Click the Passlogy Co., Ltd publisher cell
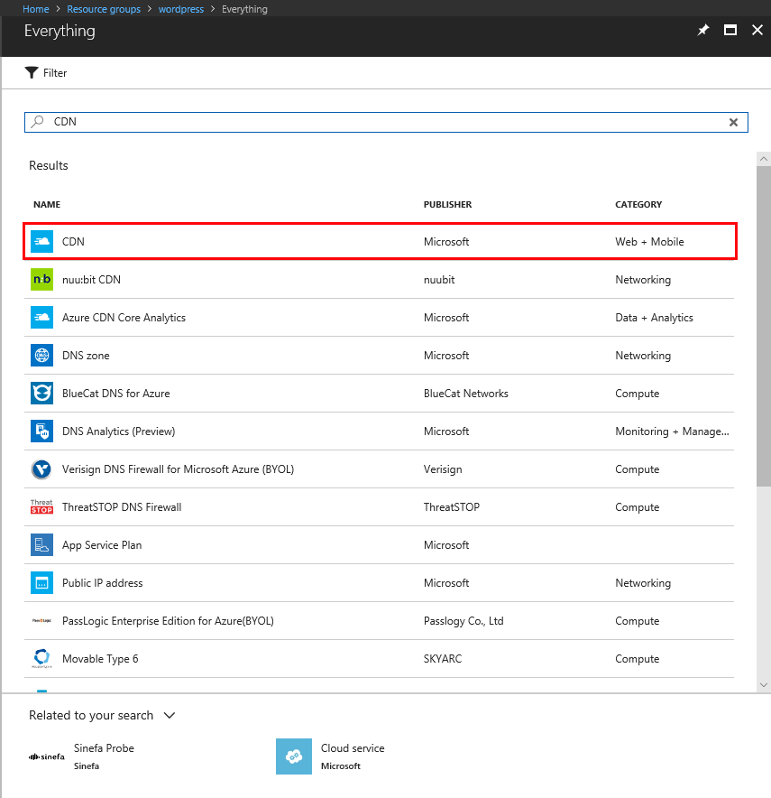 [464, 620]
